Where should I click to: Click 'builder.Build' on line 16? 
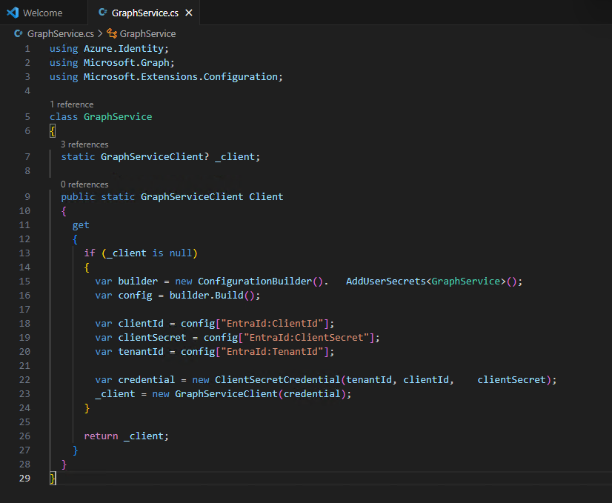[x=207, y=295]
